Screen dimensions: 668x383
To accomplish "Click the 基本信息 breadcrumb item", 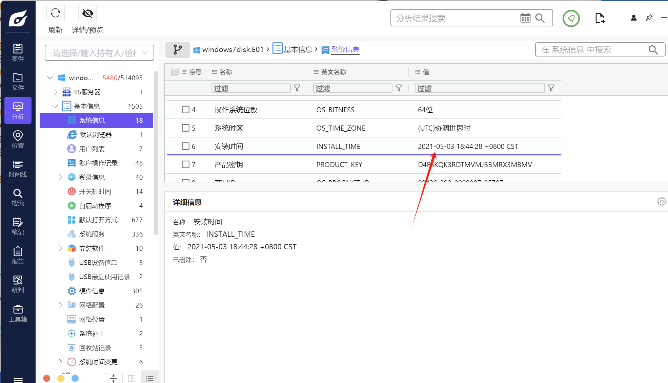I will 297,50.
